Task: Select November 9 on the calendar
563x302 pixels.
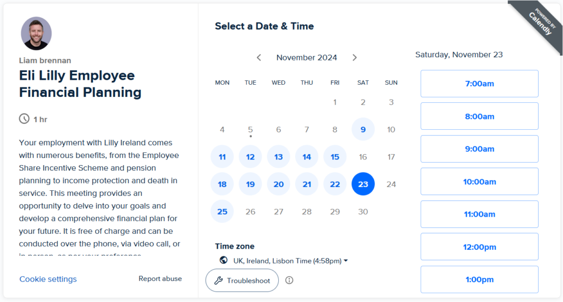Action: [363, 130]
